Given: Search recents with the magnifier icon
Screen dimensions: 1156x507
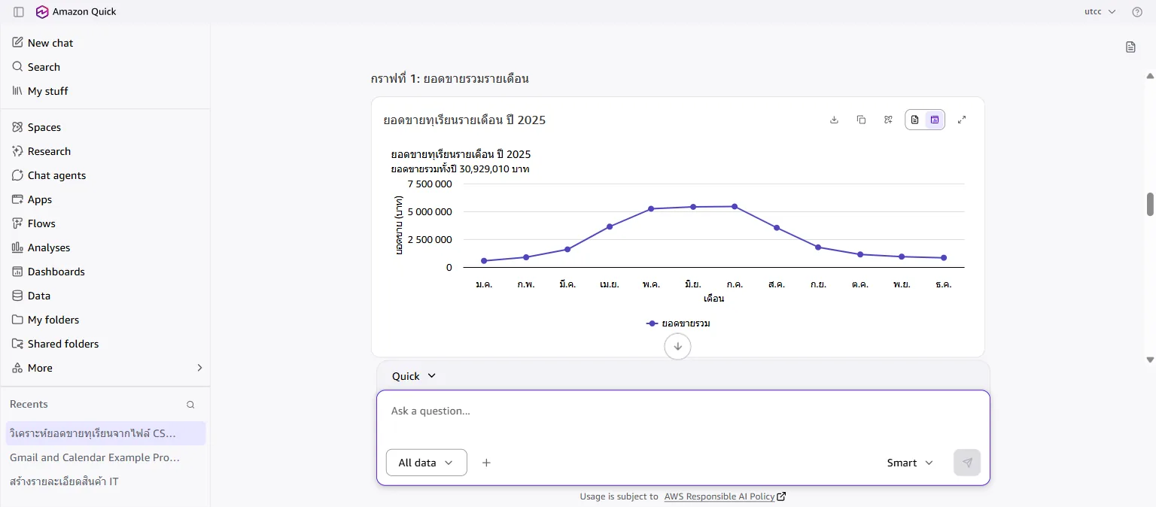Looking at the screenshot, I should click(x=190, y=405).
